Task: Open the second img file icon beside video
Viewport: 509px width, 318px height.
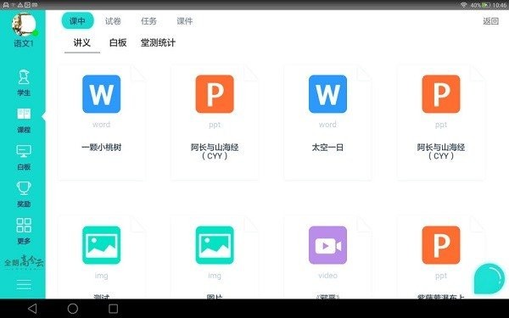Action: tap(215, 245)
